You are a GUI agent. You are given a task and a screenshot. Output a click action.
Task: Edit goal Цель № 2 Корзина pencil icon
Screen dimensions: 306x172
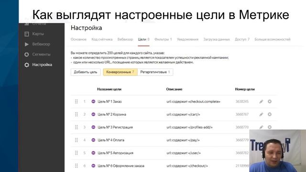[x=261, y=114]
